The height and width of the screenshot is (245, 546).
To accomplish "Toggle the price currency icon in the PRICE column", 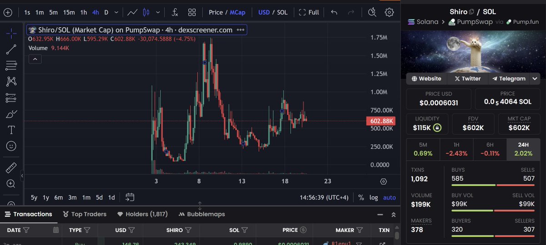I will point(303,230).
